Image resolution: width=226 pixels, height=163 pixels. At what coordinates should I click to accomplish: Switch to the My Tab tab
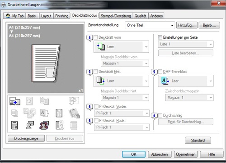point(15,16)
